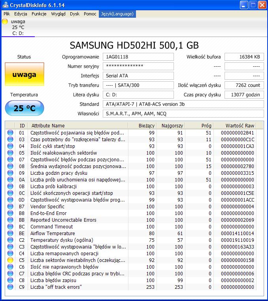This screenshot has width=268, height=301.
Task: Click the yellow uwaga health status button
Action: click(x=25, y=74)
